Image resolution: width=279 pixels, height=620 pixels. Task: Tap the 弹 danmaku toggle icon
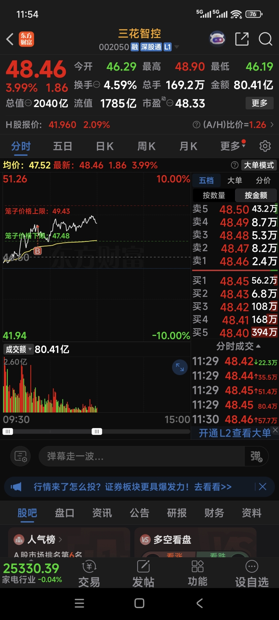[256, 456]
